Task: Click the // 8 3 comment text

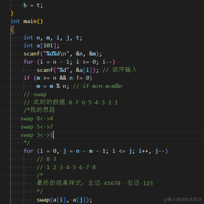Action: [47, 159]
